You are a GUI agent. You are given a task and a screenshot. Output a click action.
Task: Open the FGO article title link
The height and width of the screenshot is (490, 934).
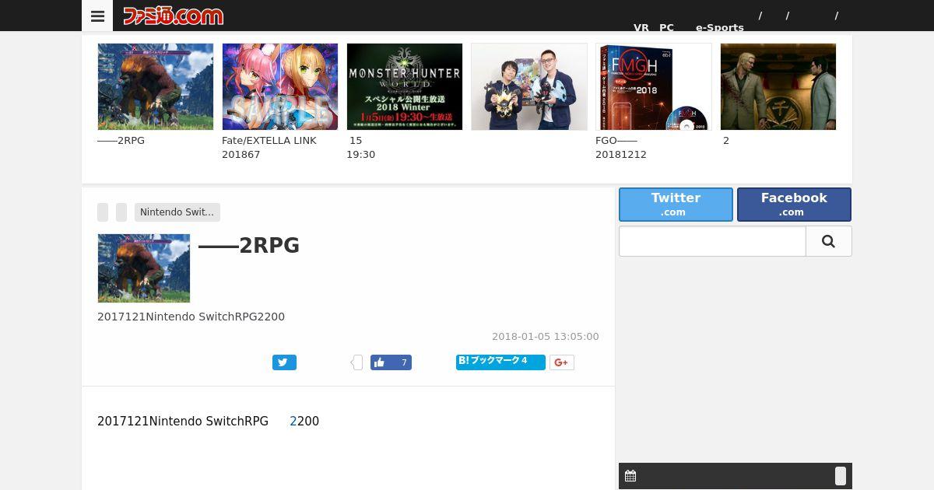(621, 148)
